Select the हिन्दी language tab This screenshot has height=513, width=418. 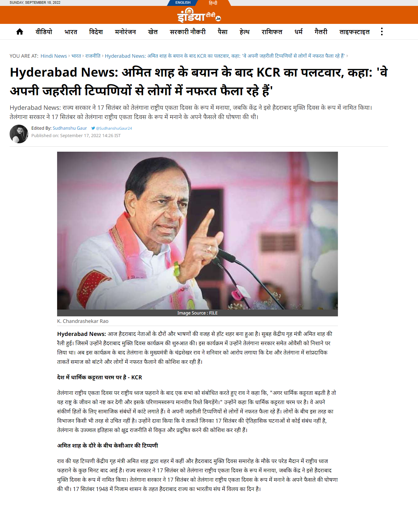pyautogui.click(x=213, y=3)
